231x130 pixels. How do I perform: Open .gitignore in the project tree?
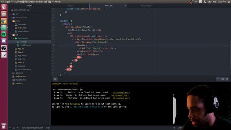[19, 73]
